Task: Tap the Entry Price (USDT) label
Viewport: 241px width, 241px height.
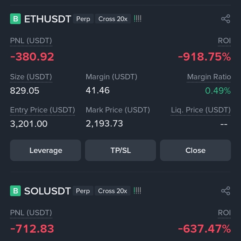Action: (43, 110)
